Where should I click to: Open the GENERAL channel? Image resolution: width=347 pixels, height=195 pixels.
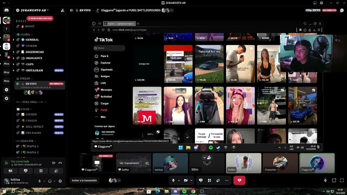tap(40, 40)
